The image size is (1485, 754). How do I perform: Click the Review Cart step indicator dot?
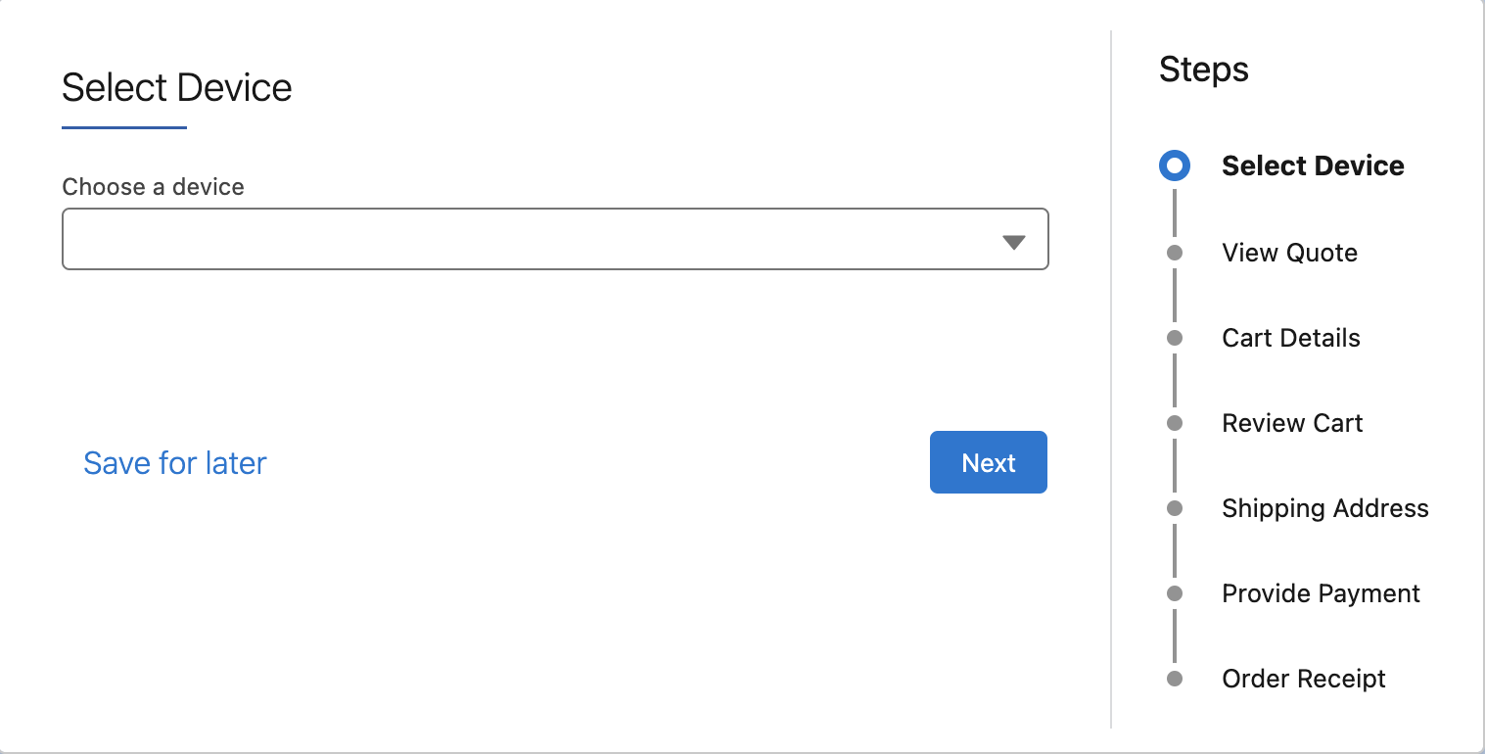point(1174,422)
